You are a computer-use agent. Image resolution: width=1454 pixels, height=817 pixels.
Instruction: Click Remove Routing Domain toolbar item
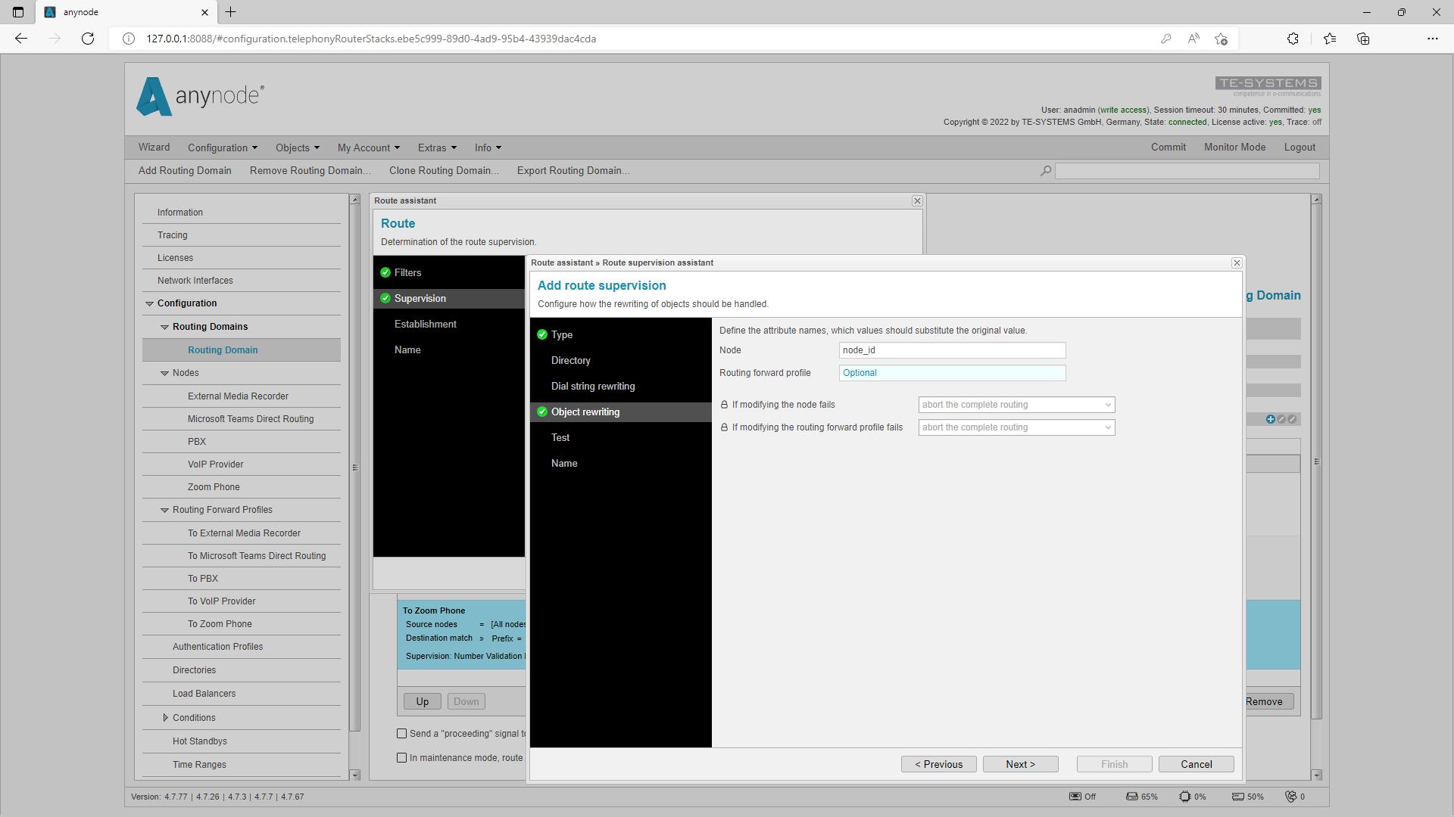point(310,171)
